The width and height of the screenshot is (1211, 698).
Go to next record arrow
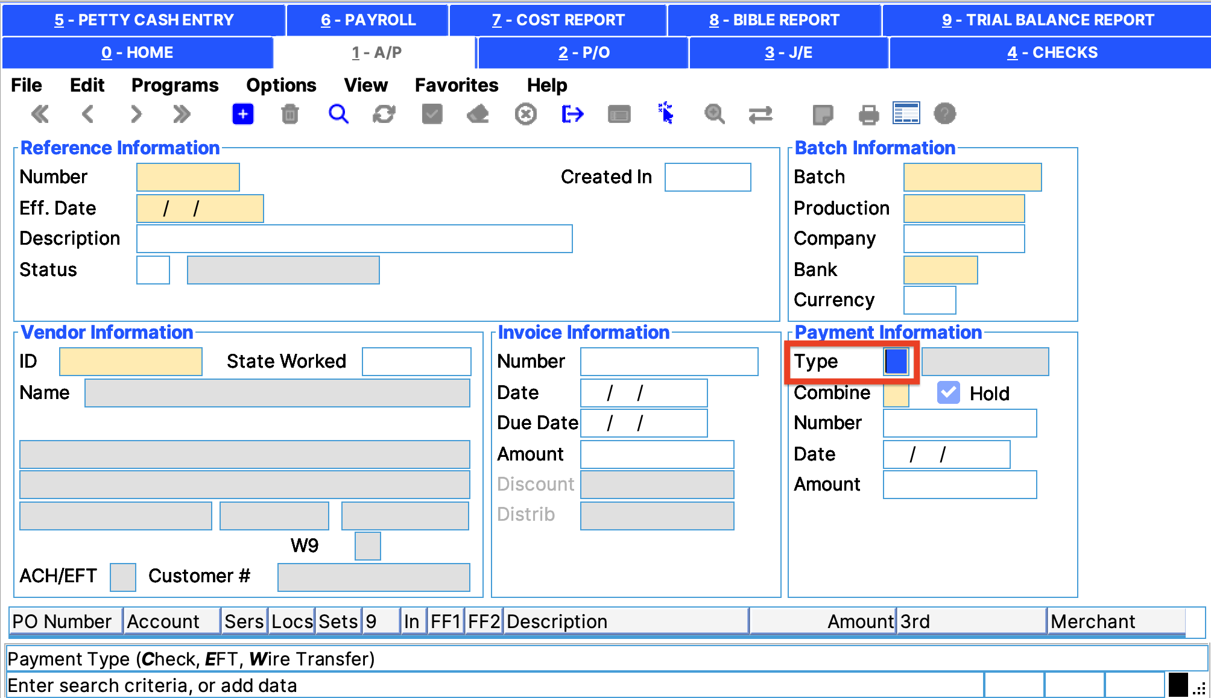(136, 114)
